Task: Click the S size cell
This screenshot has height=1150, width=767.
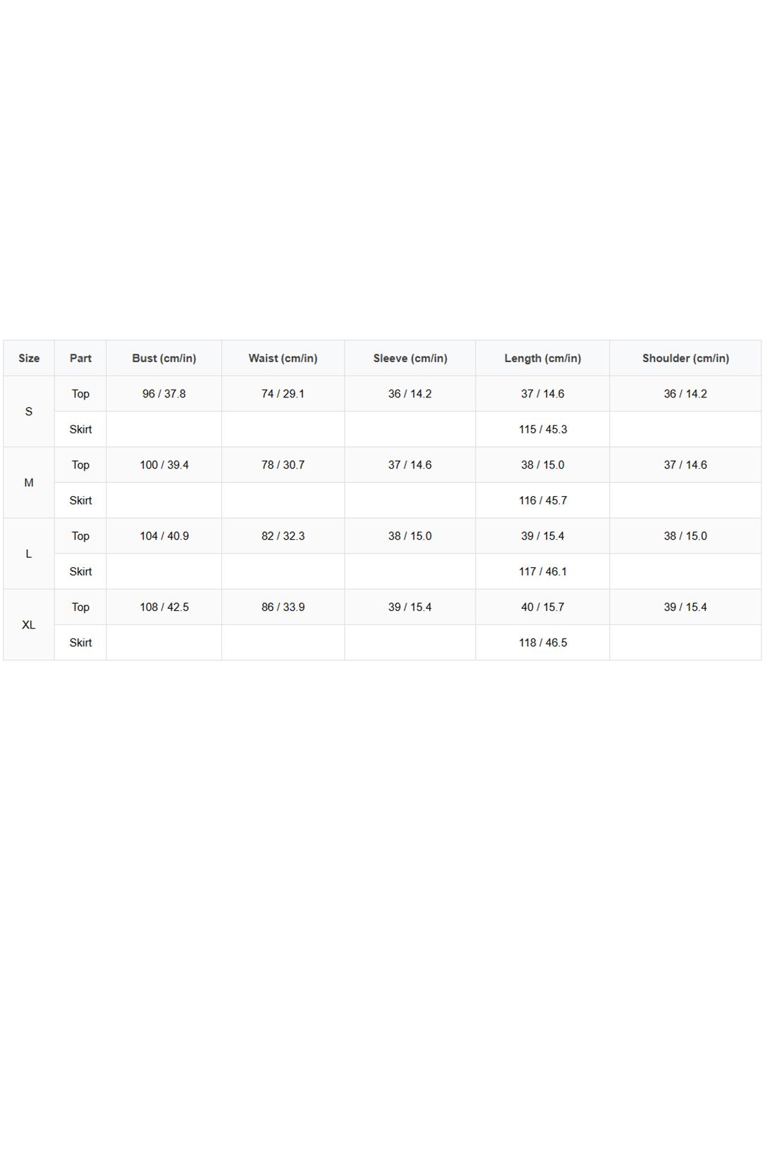Action: tap(29, 412)
